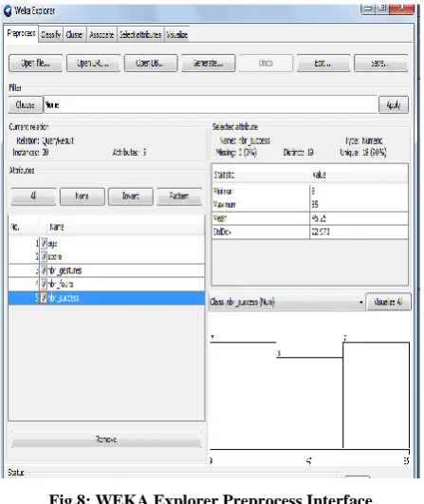Click the Invert selection button
This screenshot has width=424, height=504.
pyautogui.click(x=131, y=196)
